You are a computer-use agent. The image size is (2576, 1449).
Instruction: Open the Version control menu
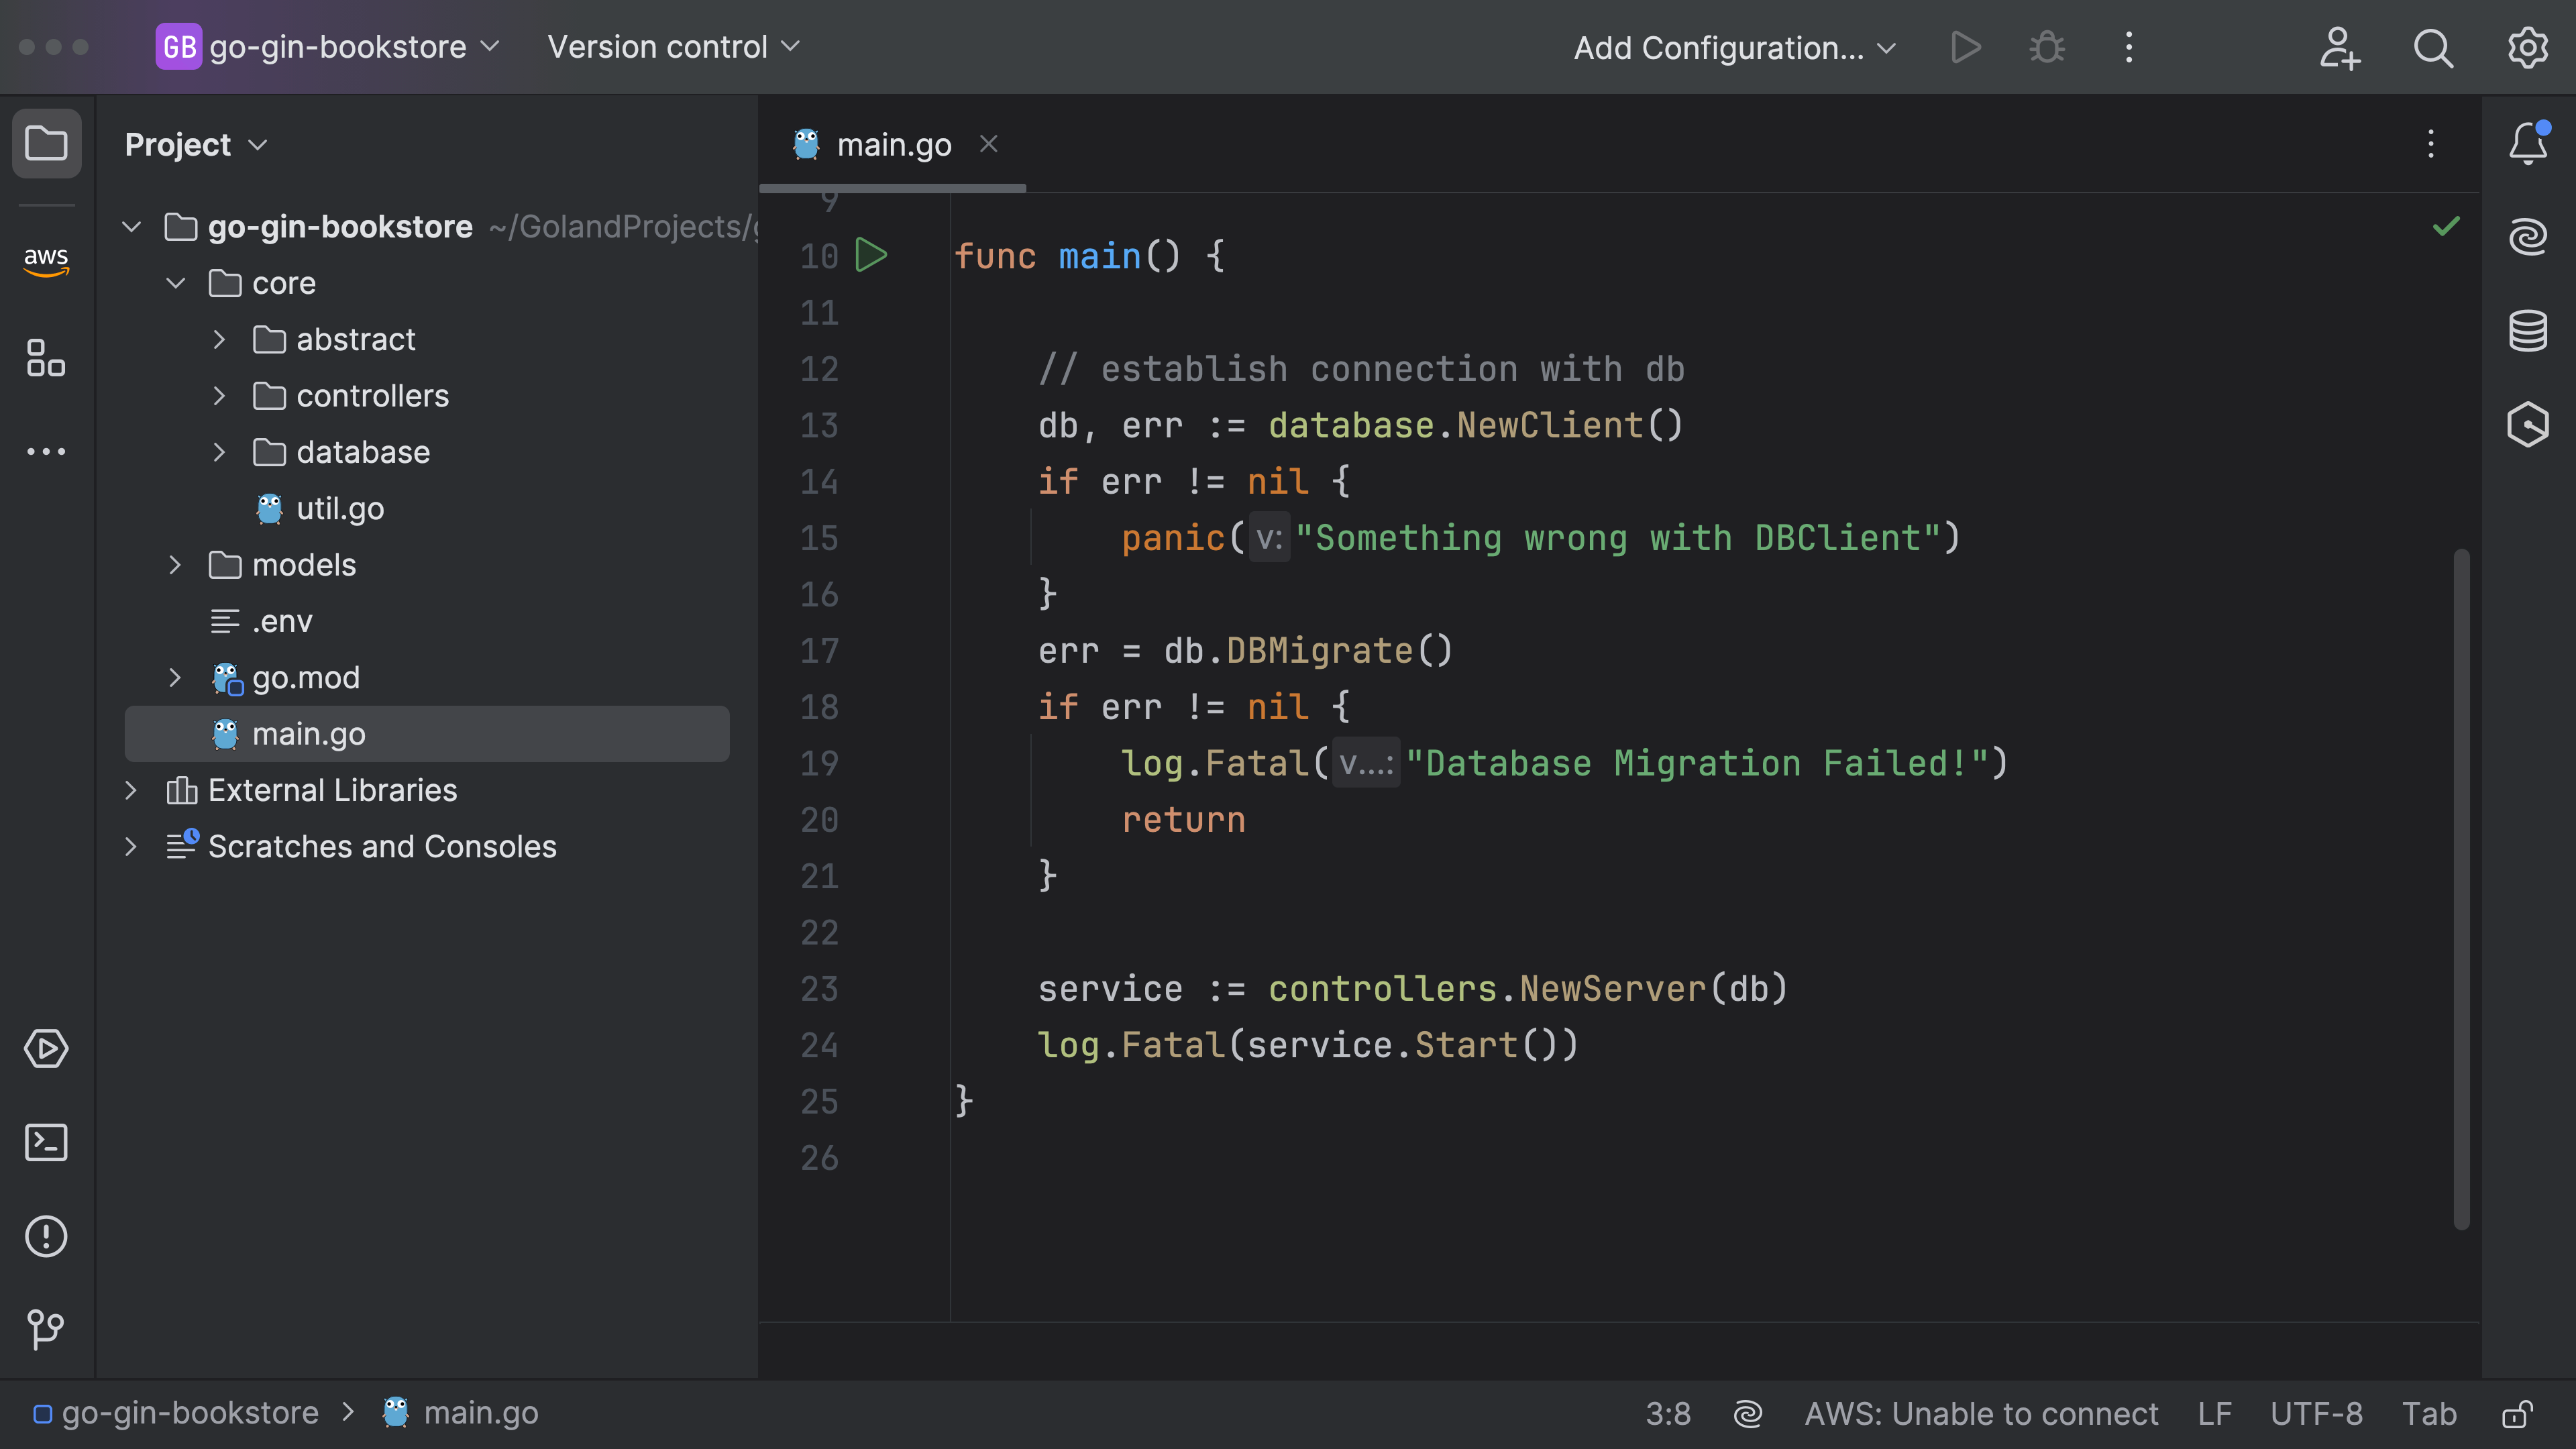[x=673, y=47]
